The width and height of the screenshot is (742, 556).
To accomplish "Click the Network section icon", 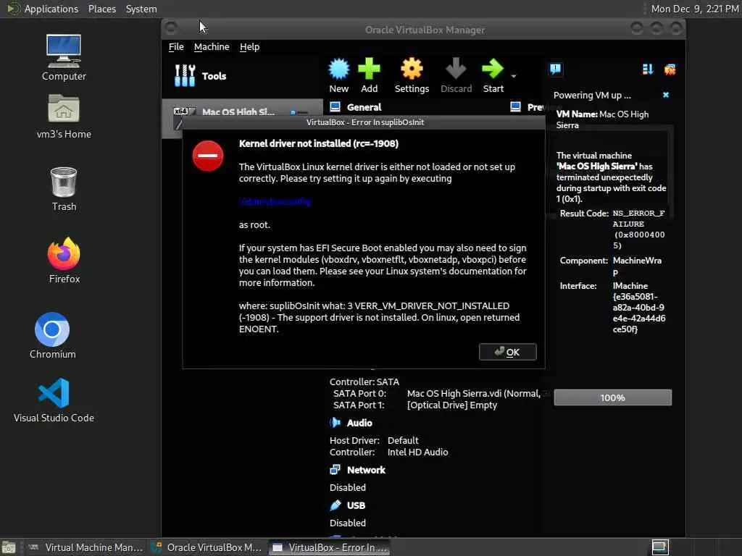I will click(335, 469).
